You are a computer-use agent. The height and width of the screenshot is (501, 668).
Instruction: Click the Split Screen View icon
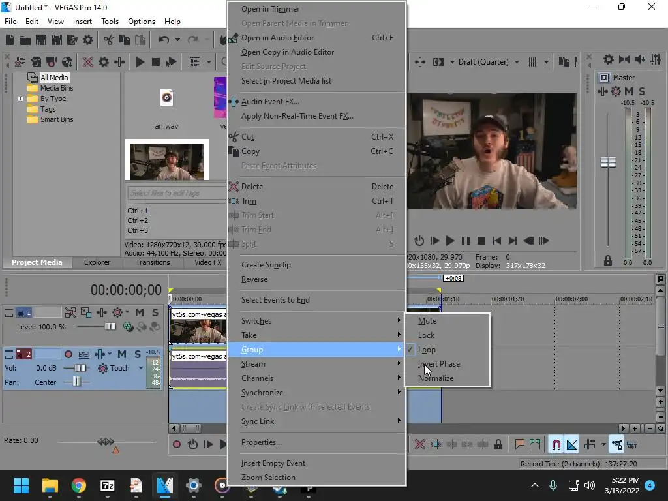pyautogui.click(x=438, y=62)
